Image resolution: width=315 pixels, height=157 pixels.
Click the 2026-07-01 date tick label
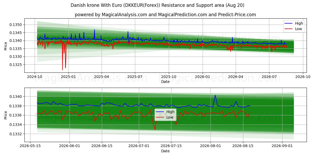pyautogui.click(x=139, y=146)
